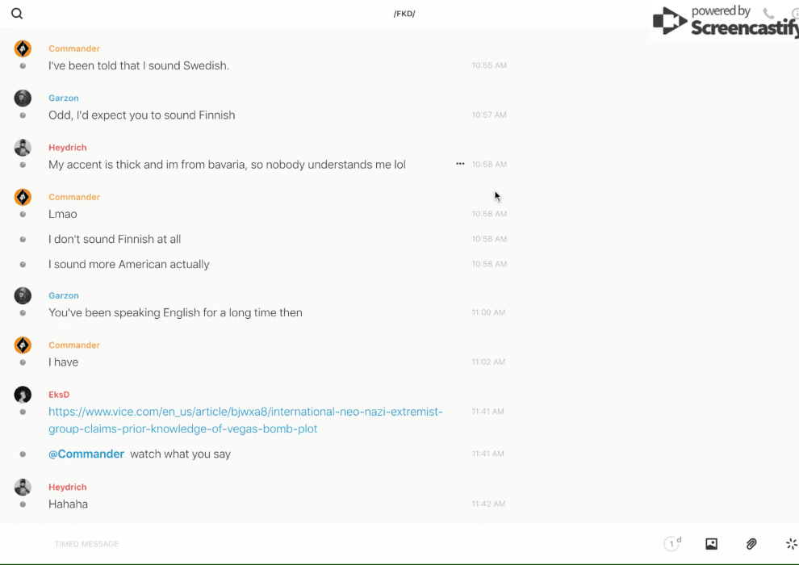The image size is (799, 565).
Task: Open the 1d message timer icon
Action: [671, 544]
